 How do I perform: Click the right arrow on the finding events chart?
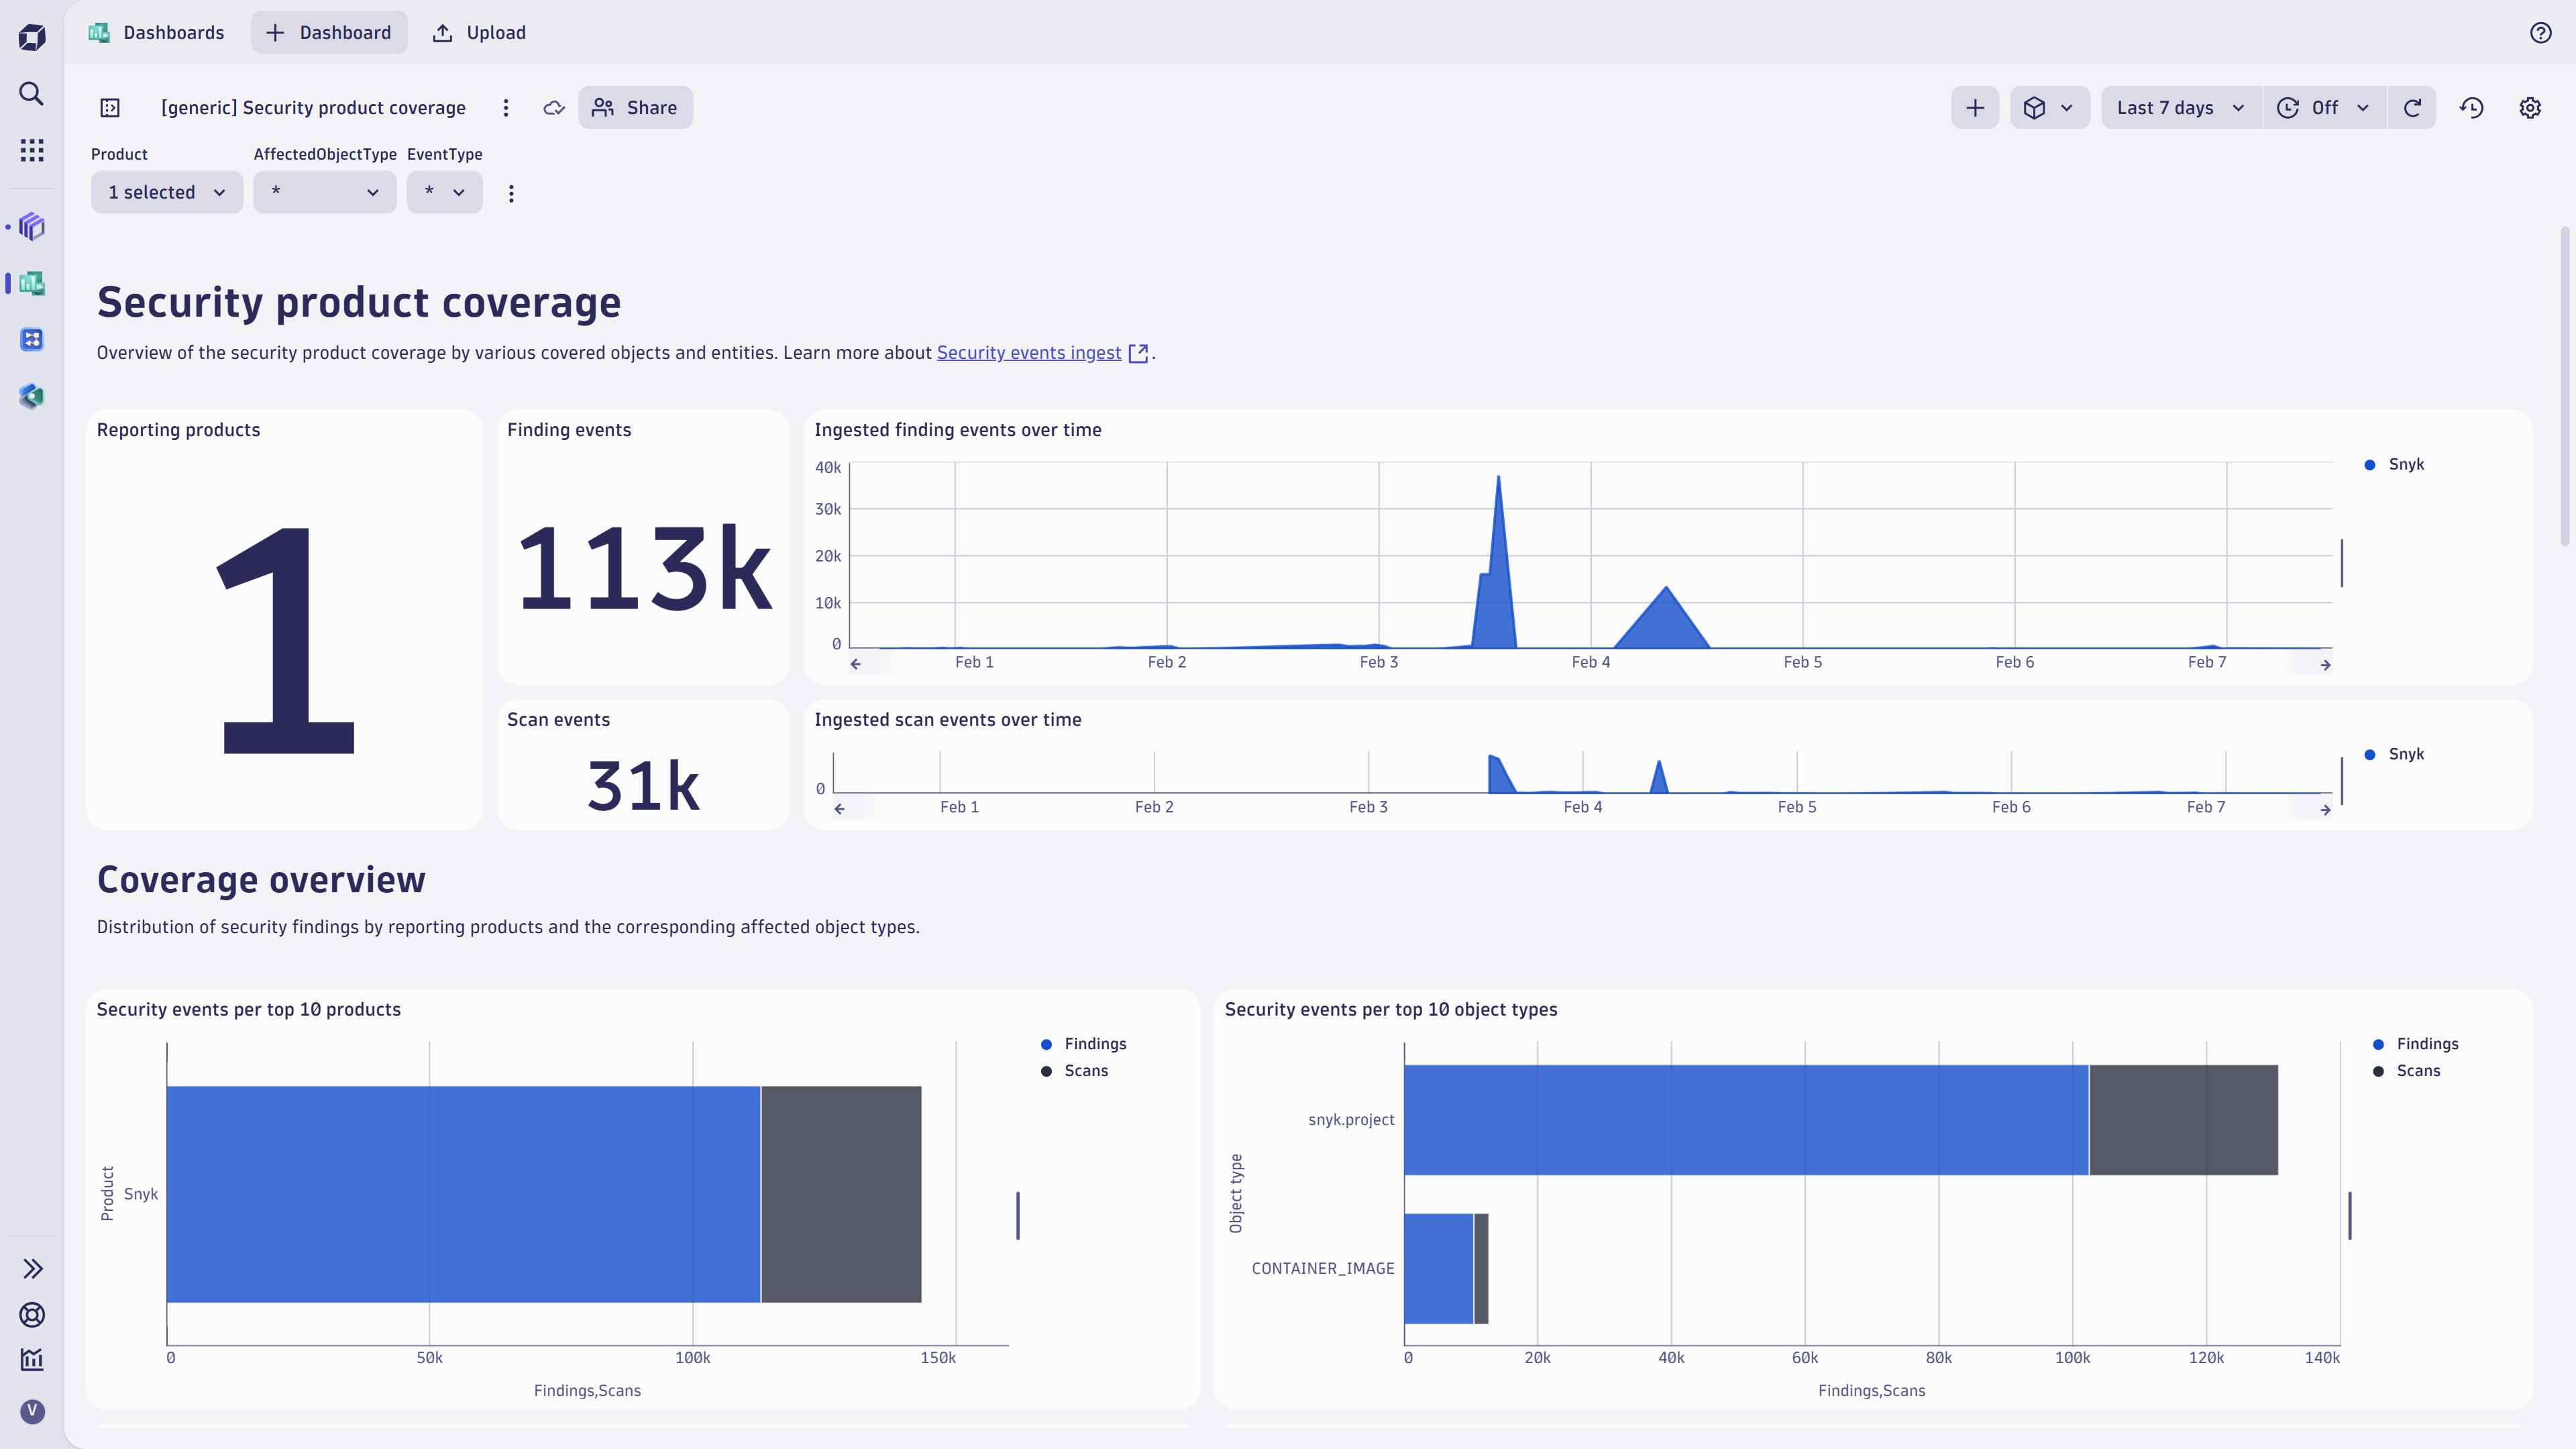click(2325, 663)
